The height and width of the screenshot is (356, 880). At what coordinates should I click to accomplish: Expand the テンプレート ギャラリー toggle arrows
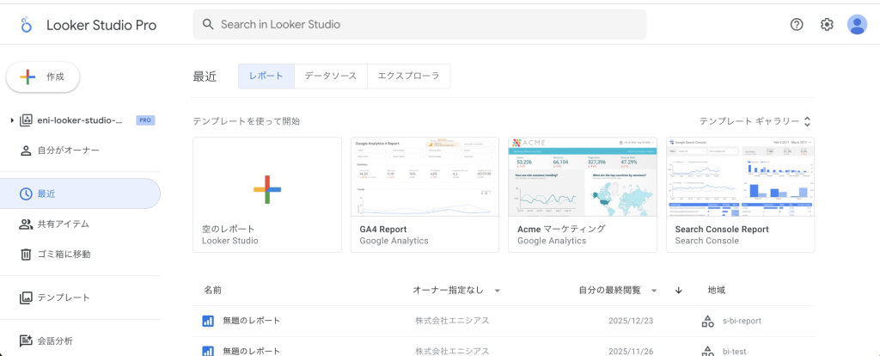(x=807, y=121)
